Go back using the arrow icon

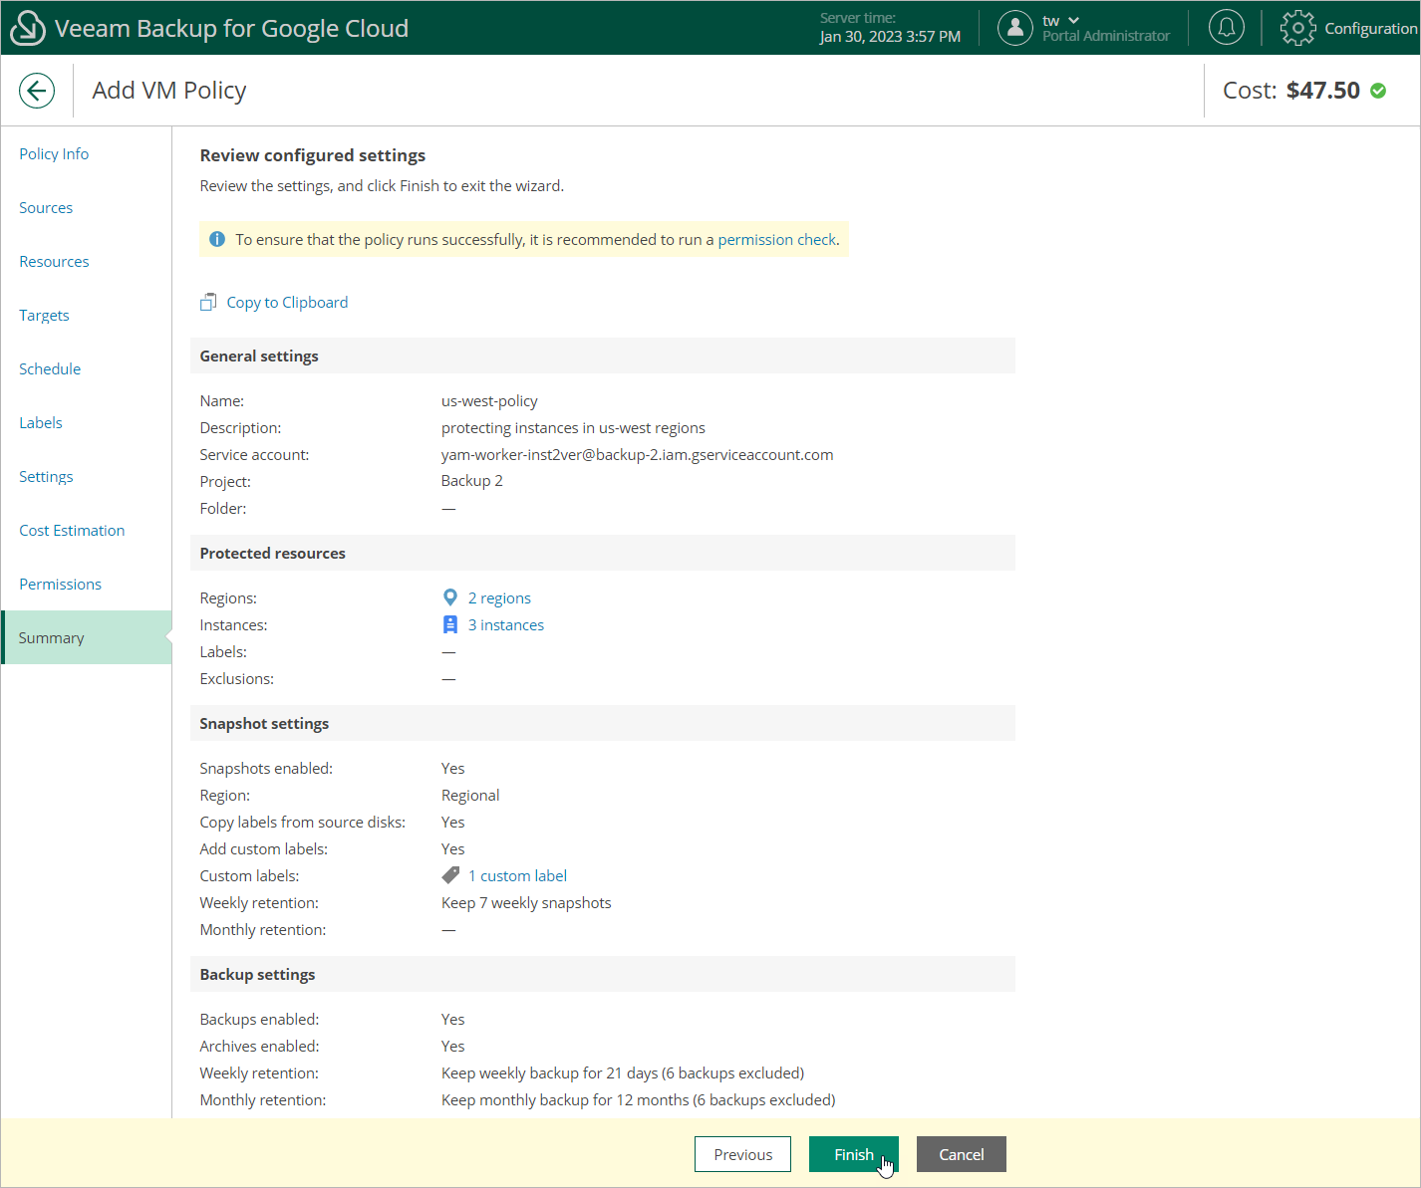(x=37, y=91)
